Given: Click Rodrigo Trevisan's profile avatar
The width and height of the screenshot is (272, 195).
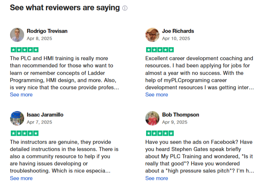Looking at the screenshot, I should pos(17,35).
